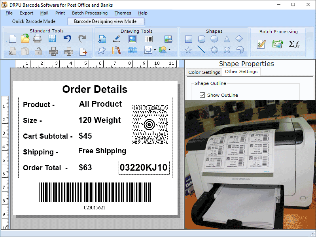This screenshot has width=316, height=237.
Task: Click the image library icon
Action: [168, 39]
